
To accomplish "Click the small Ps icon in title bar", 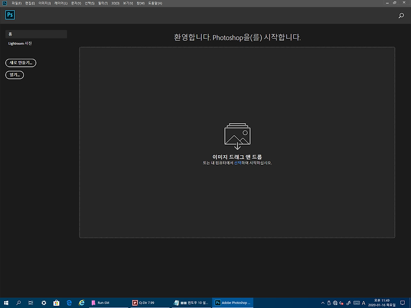I will click(x=5, y=3).
